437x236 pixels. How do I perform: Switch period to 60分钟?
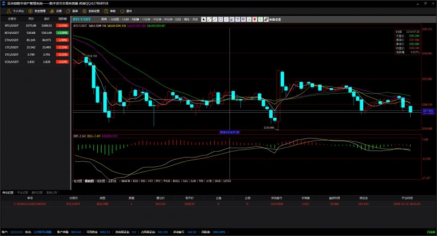click(x=168, y=20)
